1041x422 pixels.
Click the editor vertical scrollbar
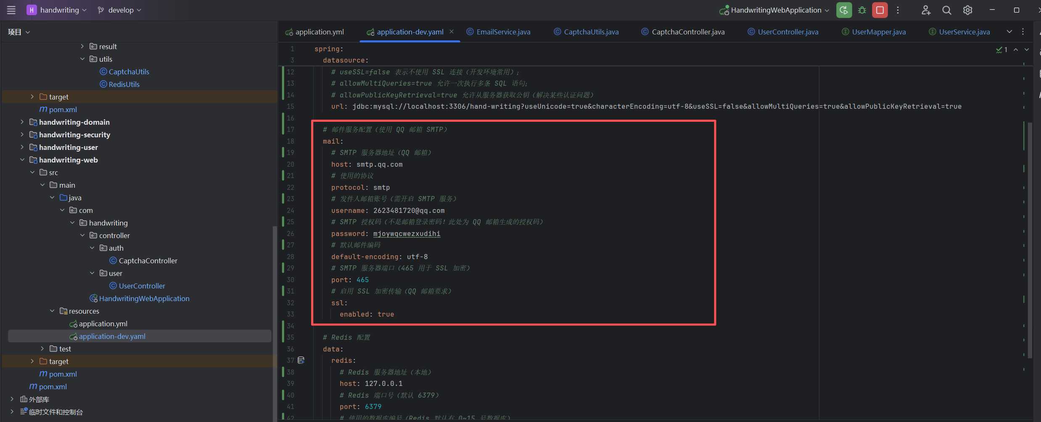pyautogui.click(x=1030, y=239)
